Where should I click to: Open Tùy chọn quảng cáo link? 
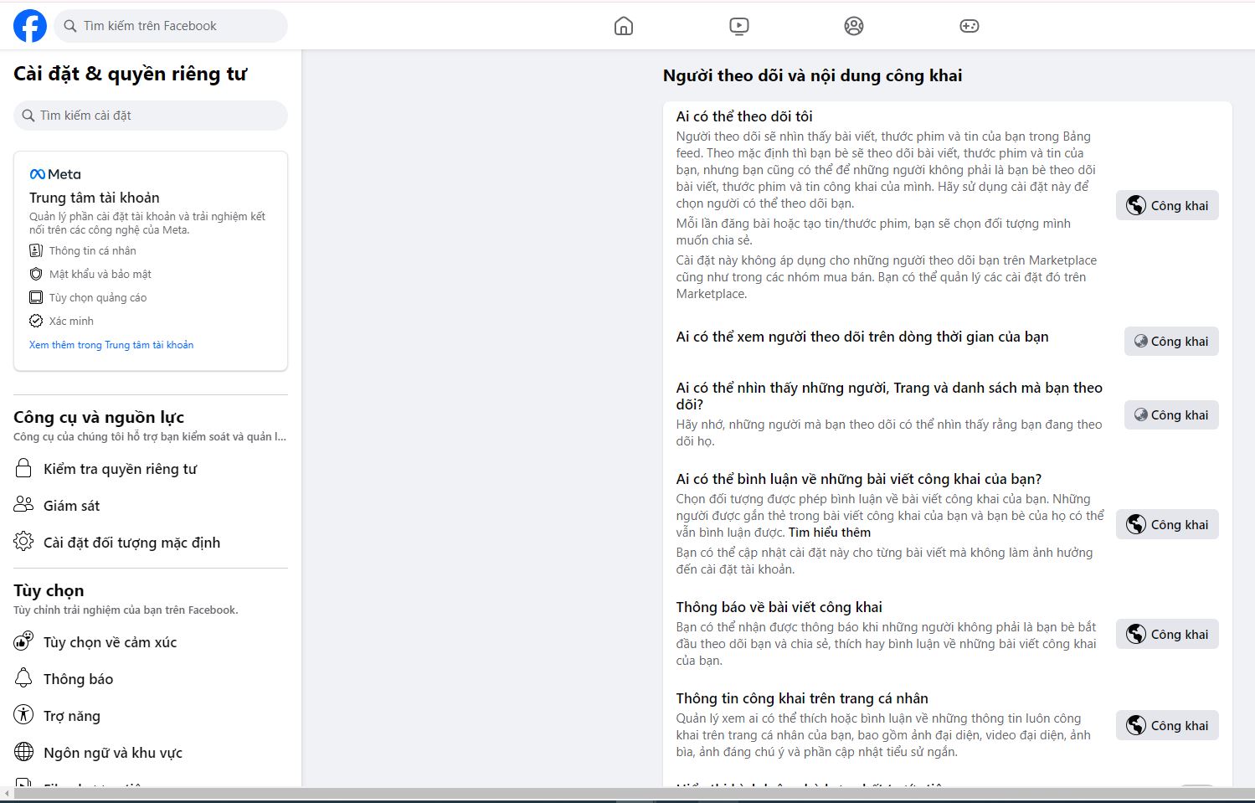coord(97,297)
